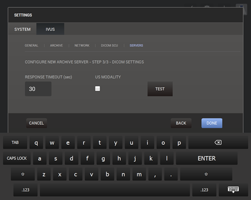The width and height of the screenshot is (251, 200).
Task: Finish configuration with the DONE button
Action: point(212,123)
